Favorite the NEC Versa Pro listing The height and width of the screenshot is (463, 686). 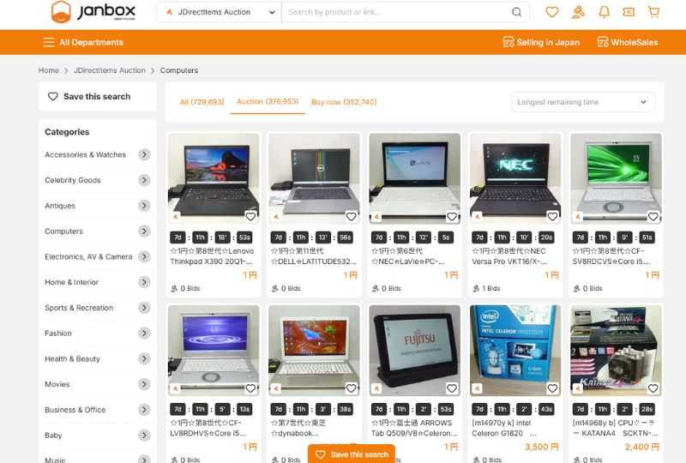pyautogui.click(x=552, y=216)
